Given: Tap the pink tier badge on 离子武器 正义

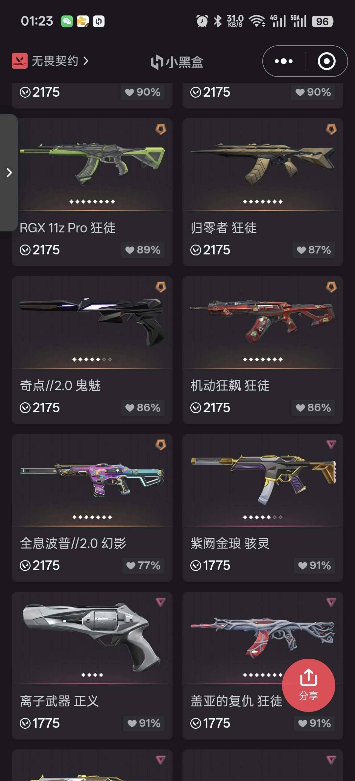Looking at the screenshot, I should point(160,602).
